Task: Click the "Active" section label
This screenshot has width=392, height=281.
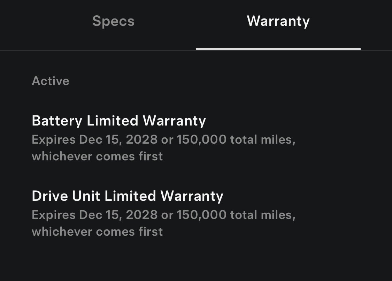Action: coord(51,81)
